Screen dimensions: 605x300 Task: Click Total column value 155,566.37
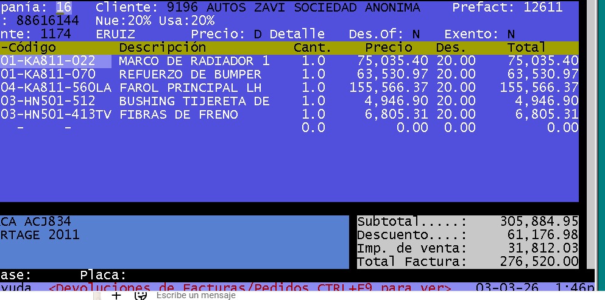(x=539, y=88)
